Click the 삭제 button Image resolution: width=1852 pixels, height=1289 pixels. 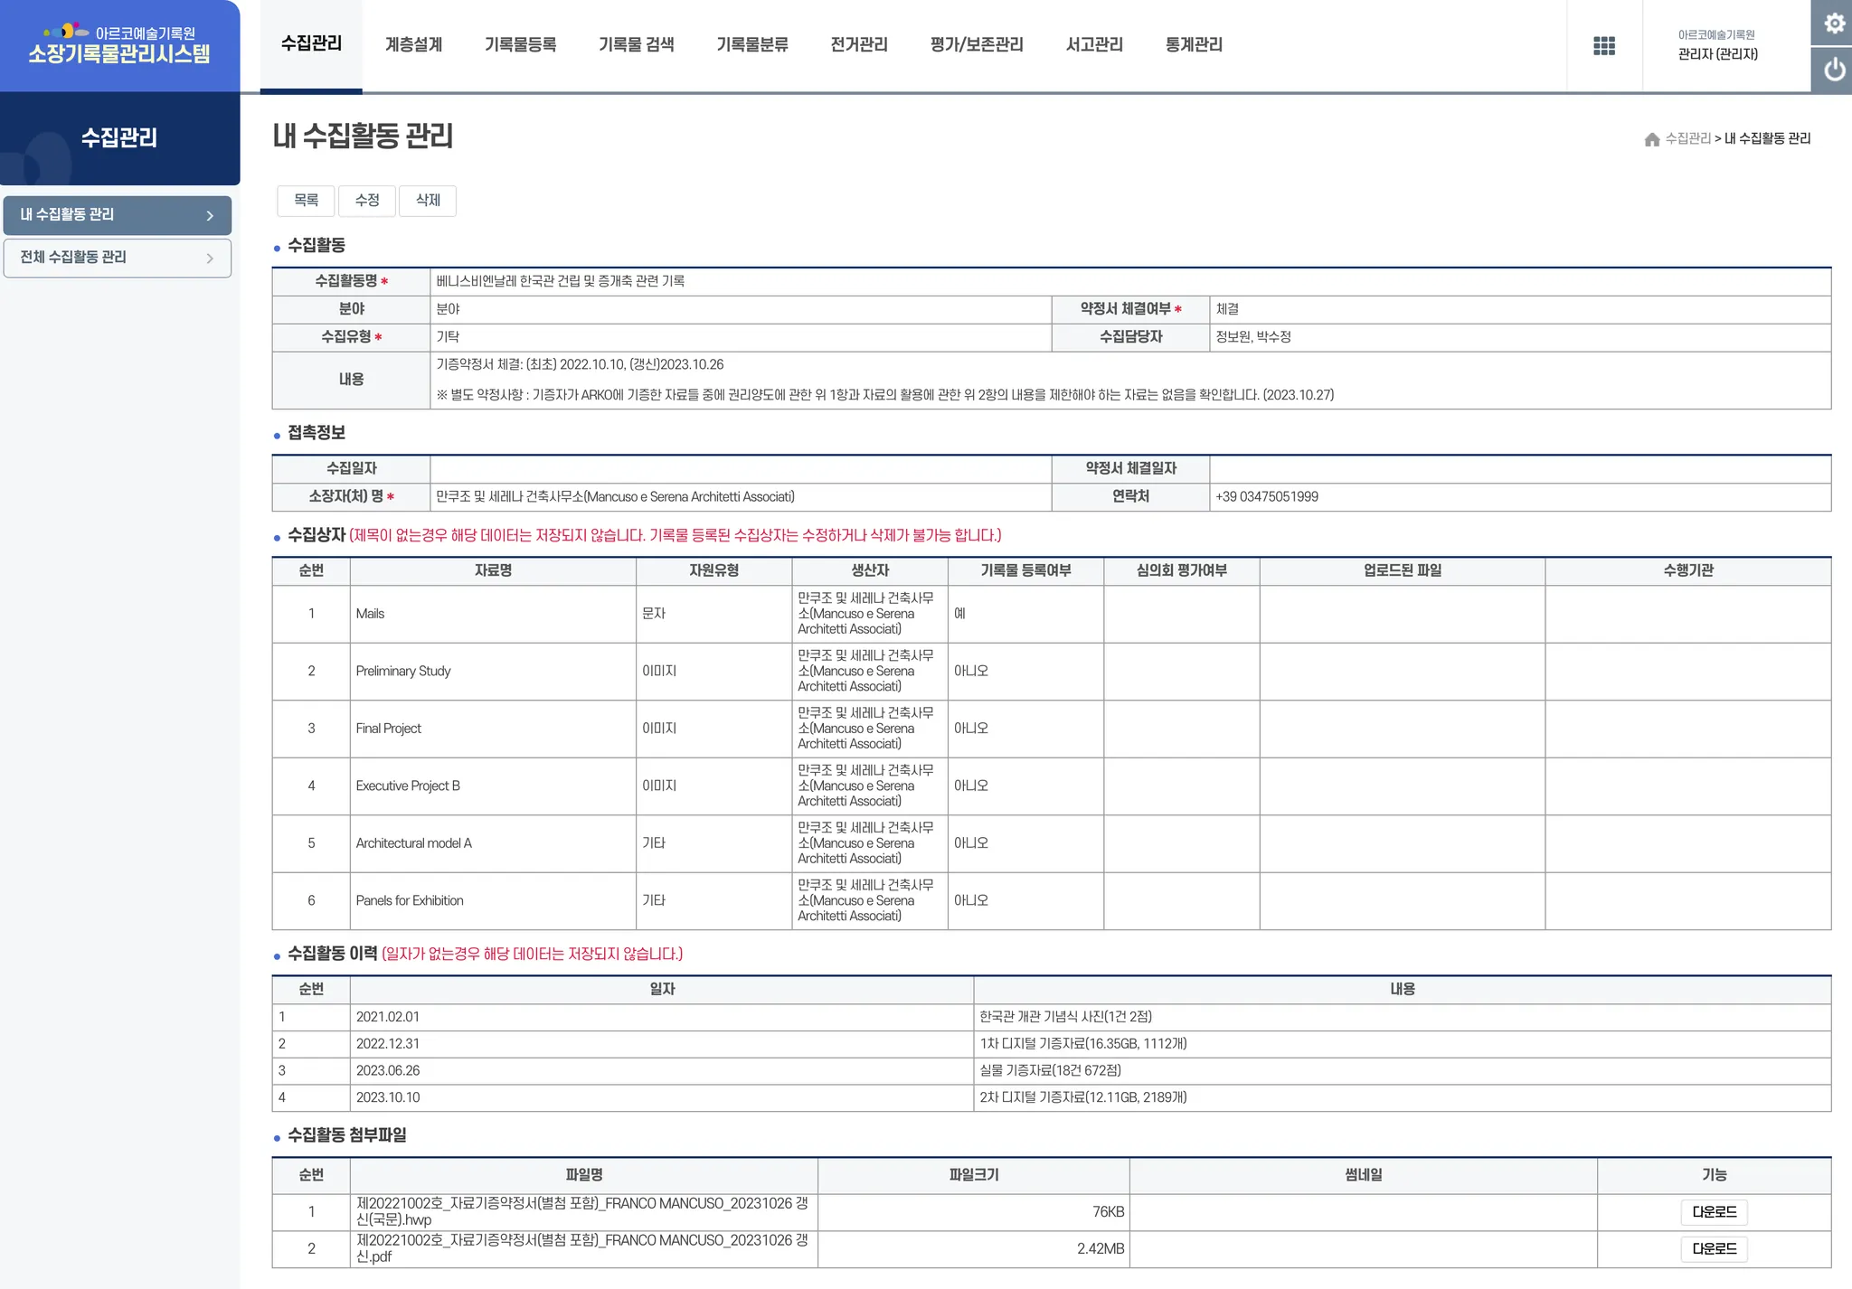[x=428, y=201]
